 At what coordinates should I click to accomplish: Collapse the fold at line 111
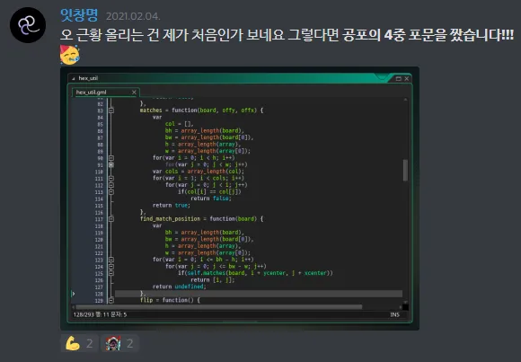(111, 178)
